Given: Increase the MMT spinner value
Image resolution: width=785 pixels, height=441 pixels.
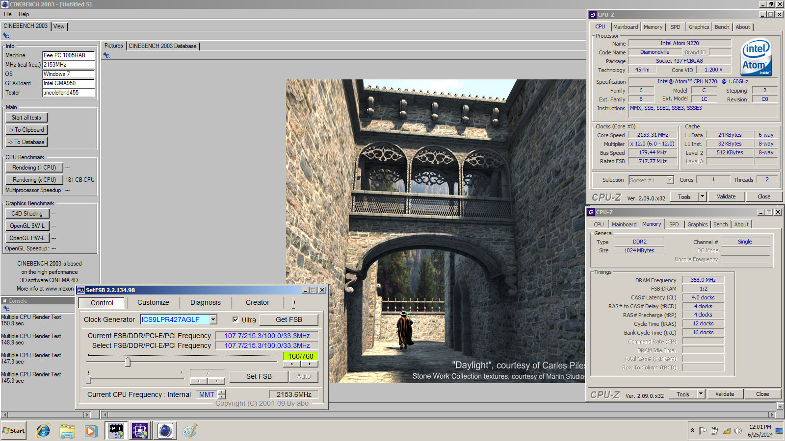Looking at the screenshot, I should tap(222, 392).
